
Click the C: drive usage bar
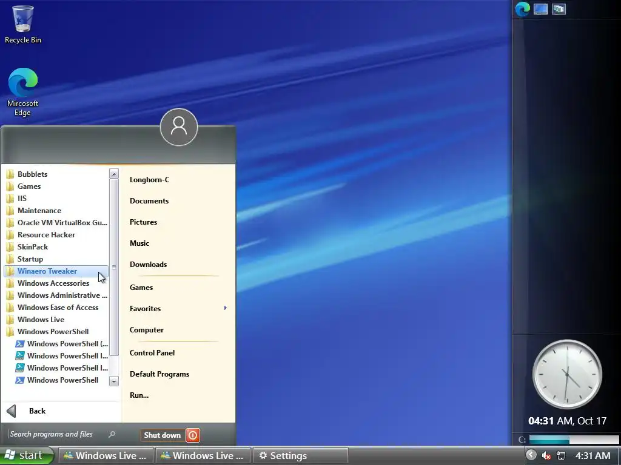tap(574, 440)
